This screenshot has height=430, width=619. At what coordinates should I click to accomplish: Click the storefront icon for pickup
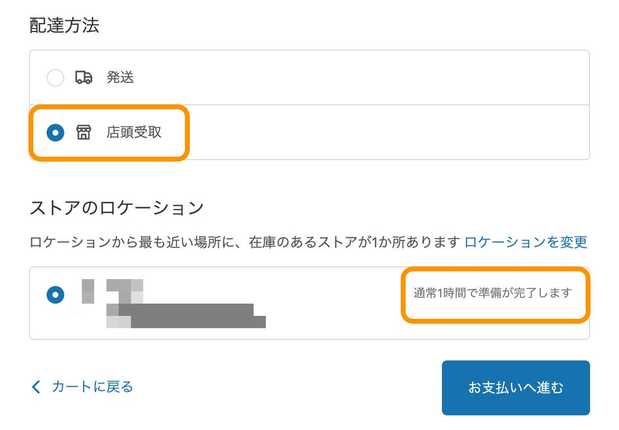click(x=83, y=132)
